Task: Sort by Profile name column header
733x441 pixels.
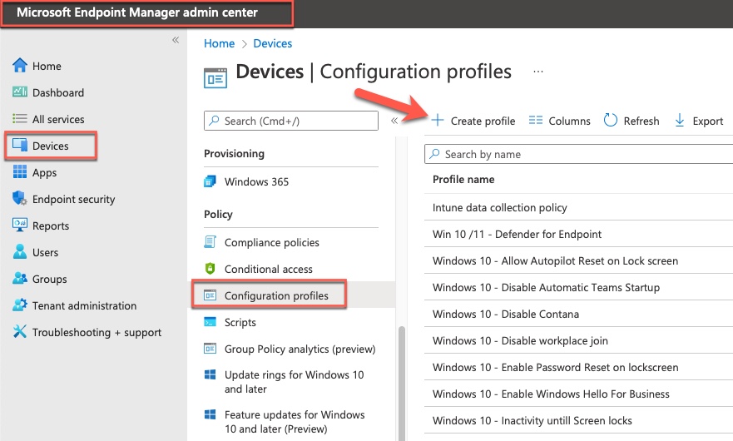Action: pos(463,180)
